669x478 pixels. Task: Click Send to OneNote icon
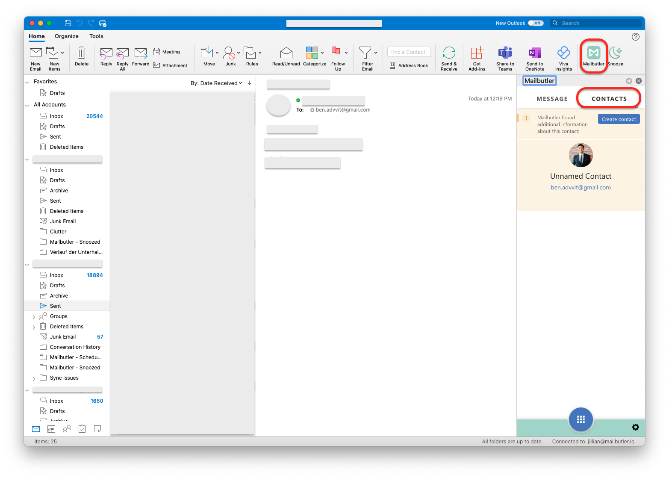pos(535,53)
